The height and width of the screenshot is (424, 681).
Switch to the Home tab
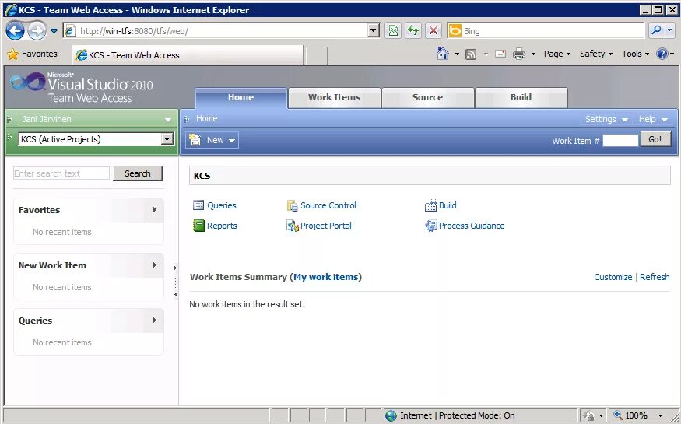point(241,98)
